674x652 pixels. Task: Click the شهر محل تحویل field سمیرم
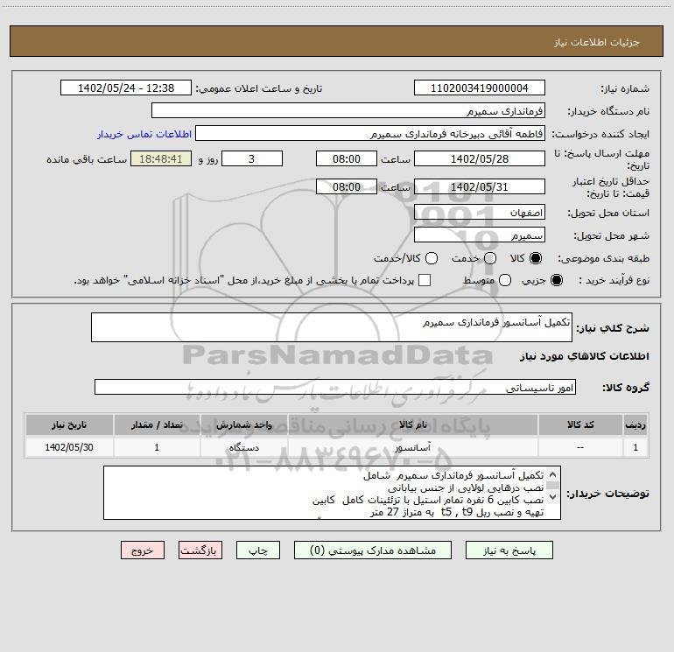[480, 235]
